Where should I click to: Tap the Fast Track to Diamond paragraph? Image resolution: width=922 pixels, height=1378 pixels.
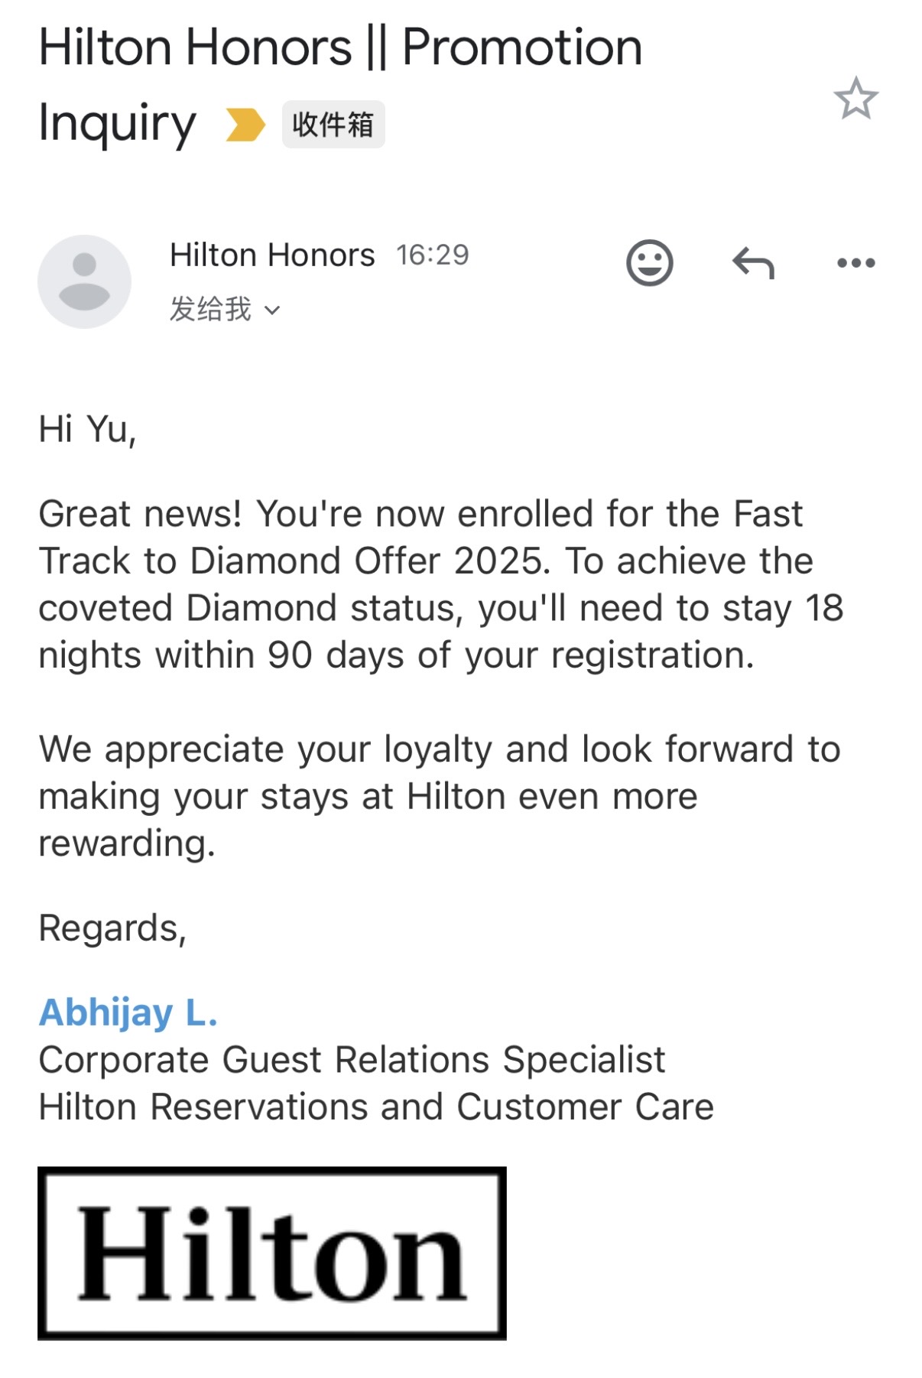(440, 584)
